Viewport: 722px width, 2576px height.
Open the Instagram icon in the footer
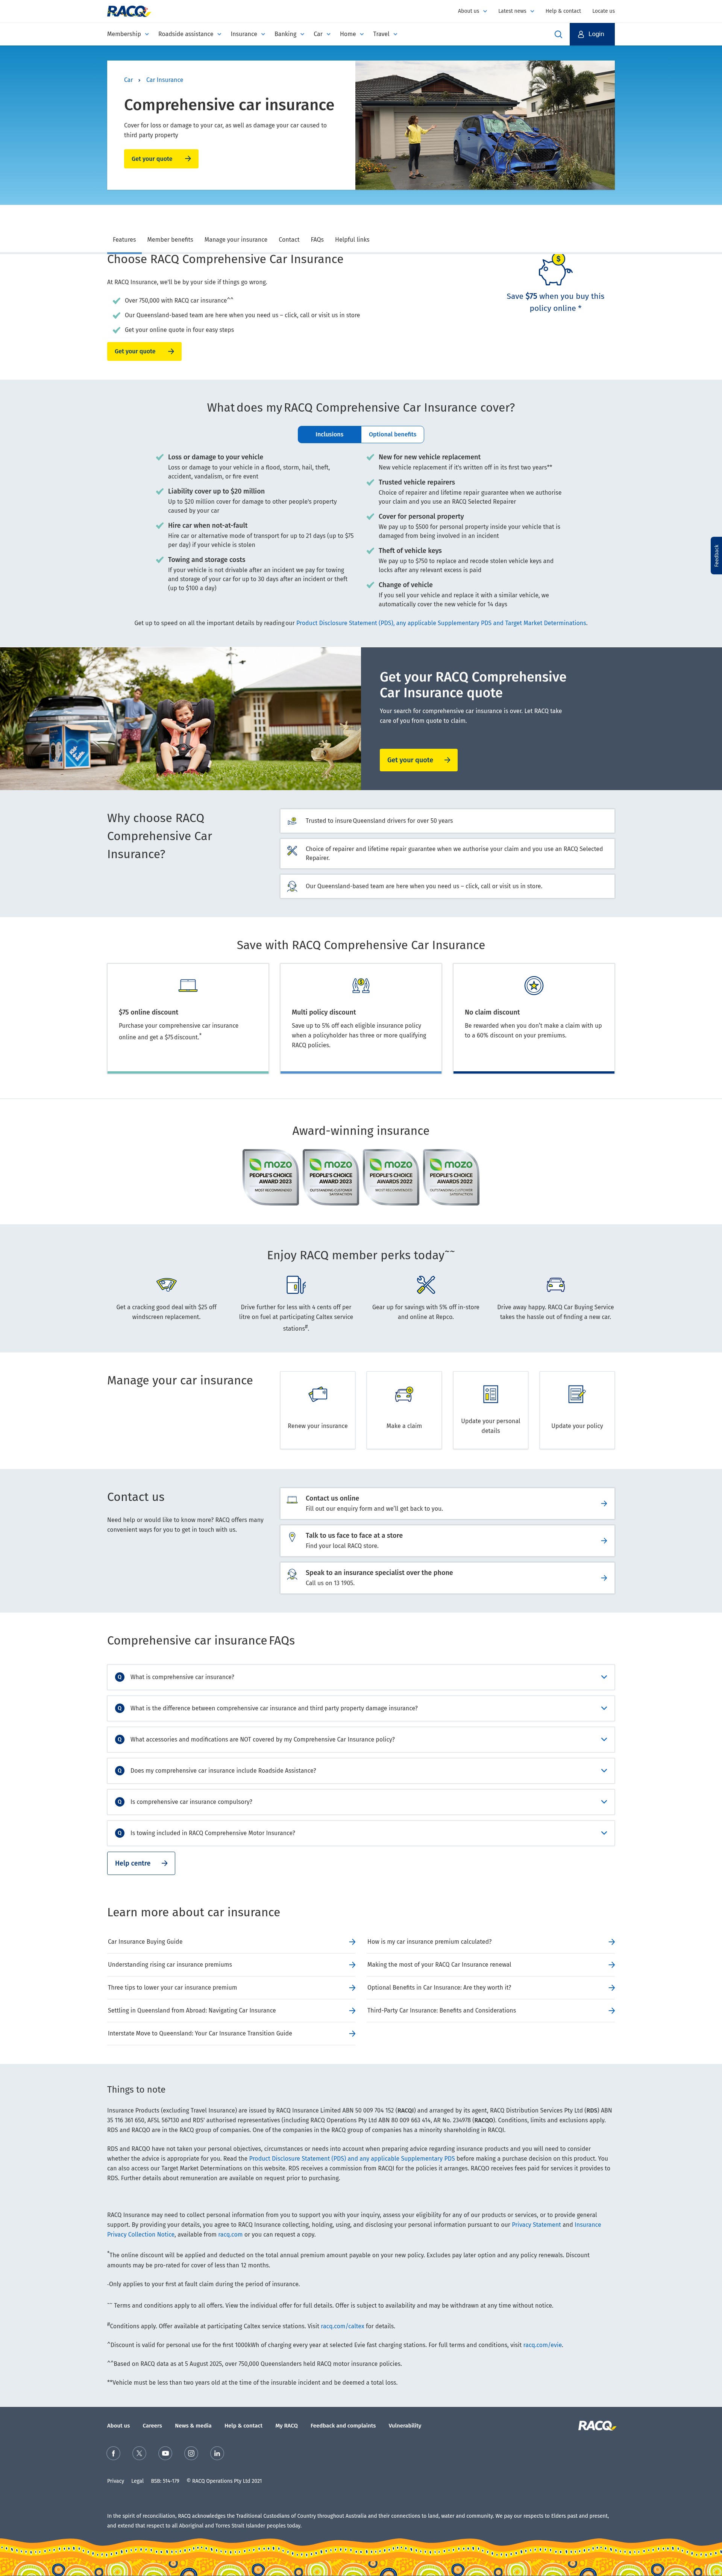(x=191, y=2453)
